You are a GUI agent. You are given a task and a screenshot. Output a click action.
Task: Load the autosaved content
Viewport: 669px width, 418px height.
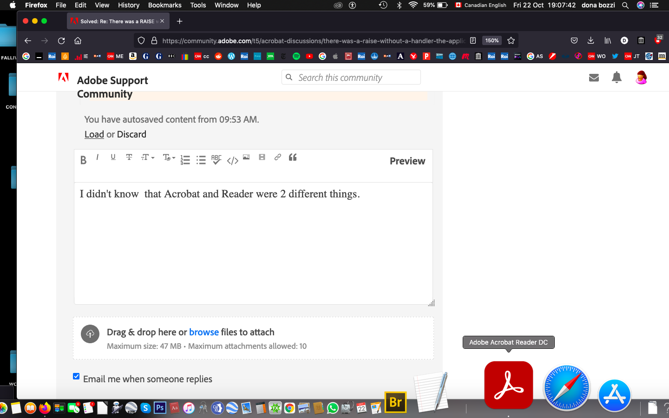coord(94,134)
